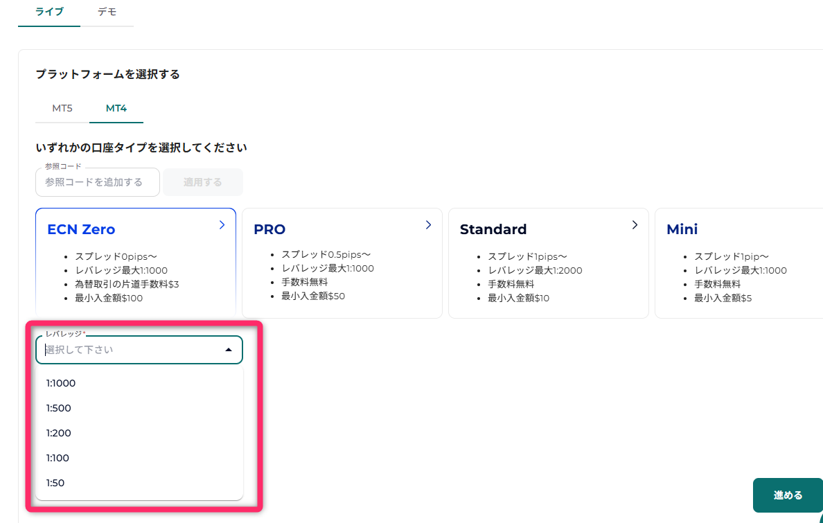Click Standard text レバレッジ最大1:2000
The width and height of the screenshot is (823, 523).
tap(536, 270)
